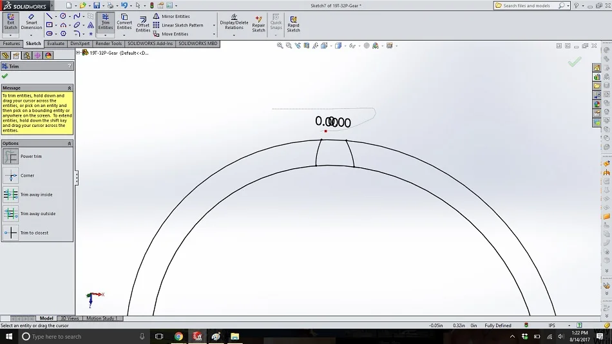This screenshot has height=344, width=612.
Task: Open Trim help question mark
Action: 70,66
